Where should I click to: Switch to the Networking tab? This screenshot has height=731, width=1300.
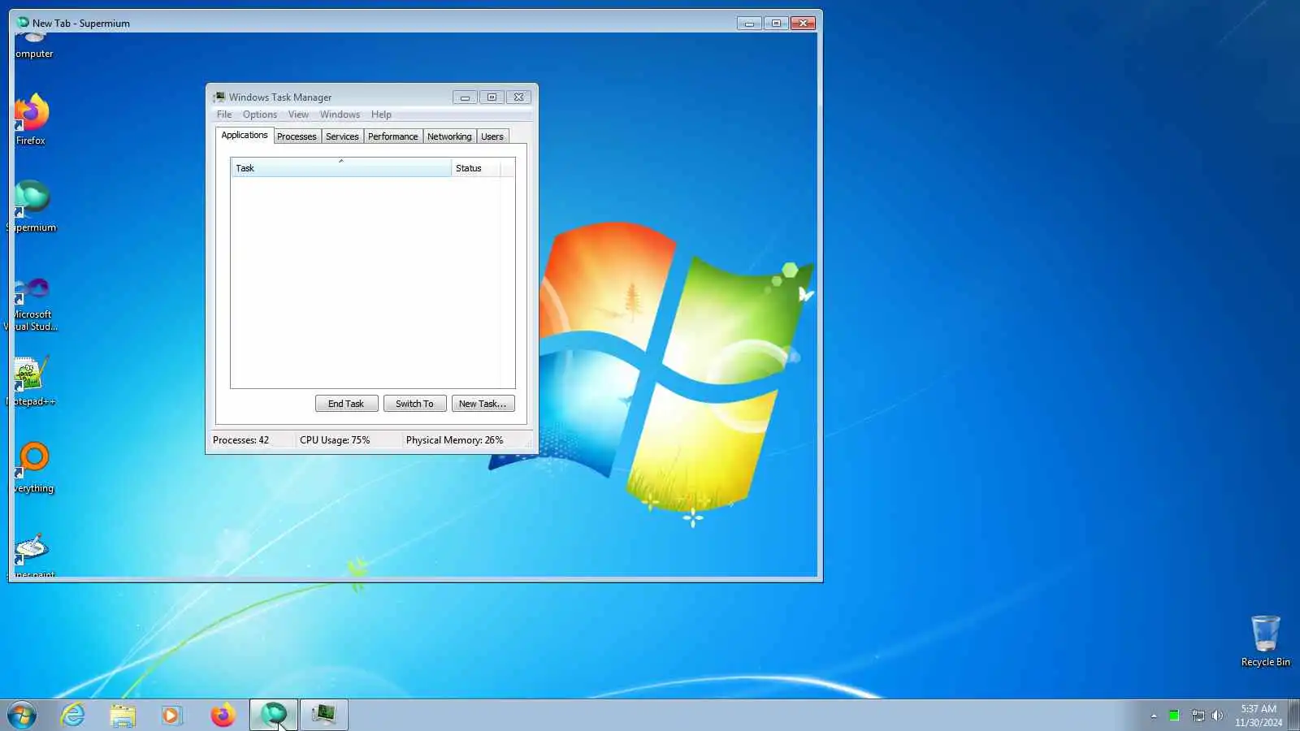tap(449, 136)
